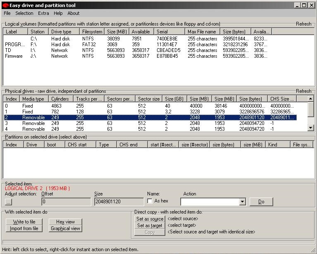This screenshot has height=254, width=317.
Task: Set selected drive as target
Action: (150, 226)
